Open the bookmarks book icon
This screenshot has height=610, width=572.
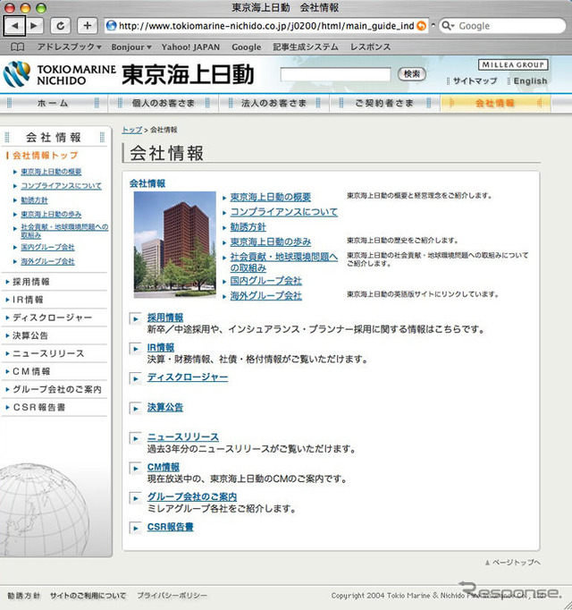point(17,47)
